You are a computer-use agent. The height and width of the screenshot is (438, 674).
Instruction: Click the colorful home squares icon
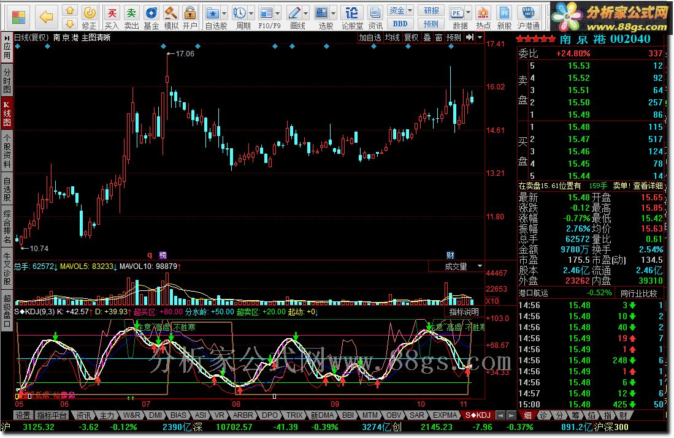pyautogui.click(x=18, y=17)
